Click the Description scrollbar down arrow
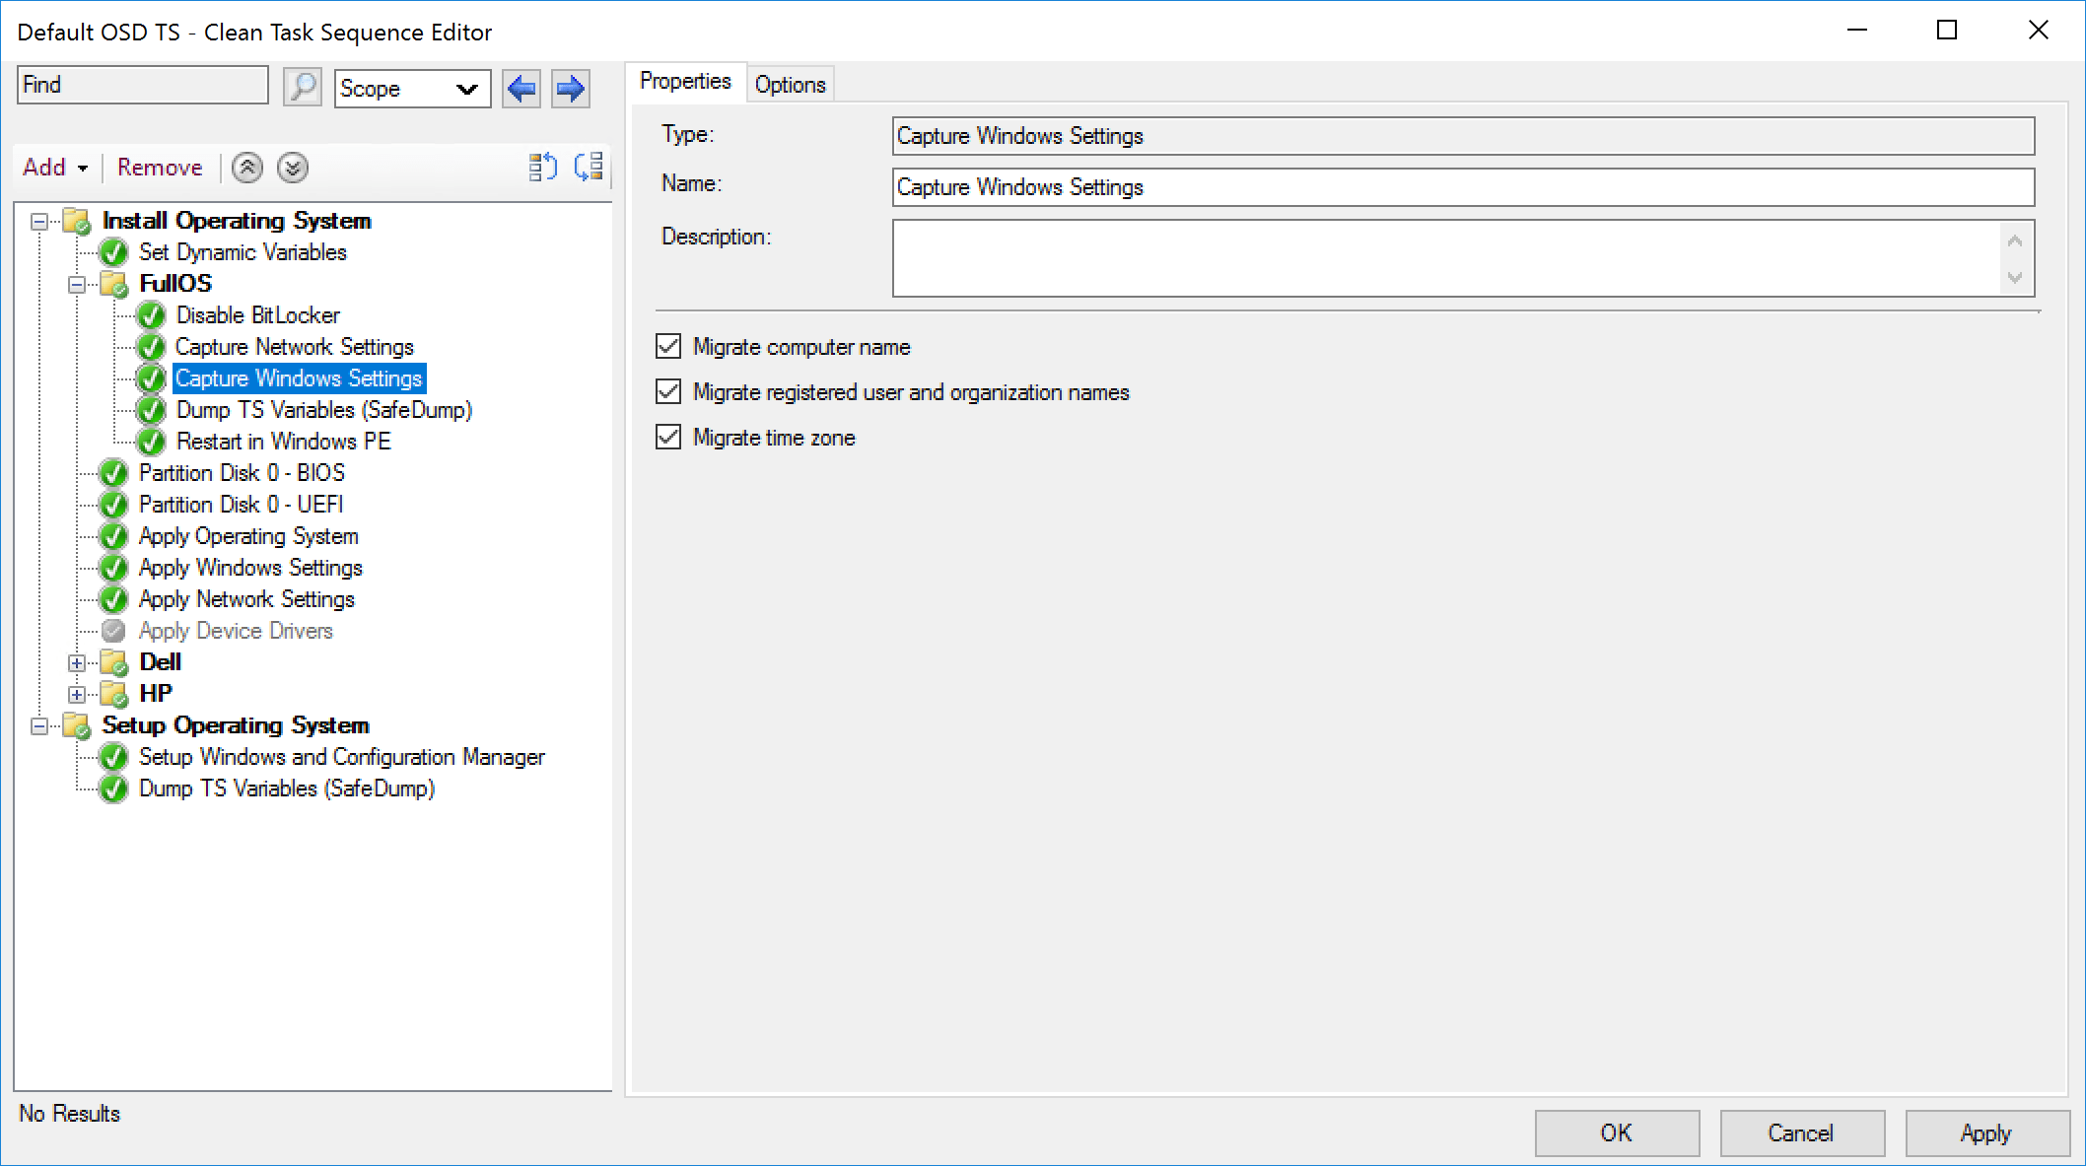The width and height of the screenshot is (2086, 1166). 2015,278
